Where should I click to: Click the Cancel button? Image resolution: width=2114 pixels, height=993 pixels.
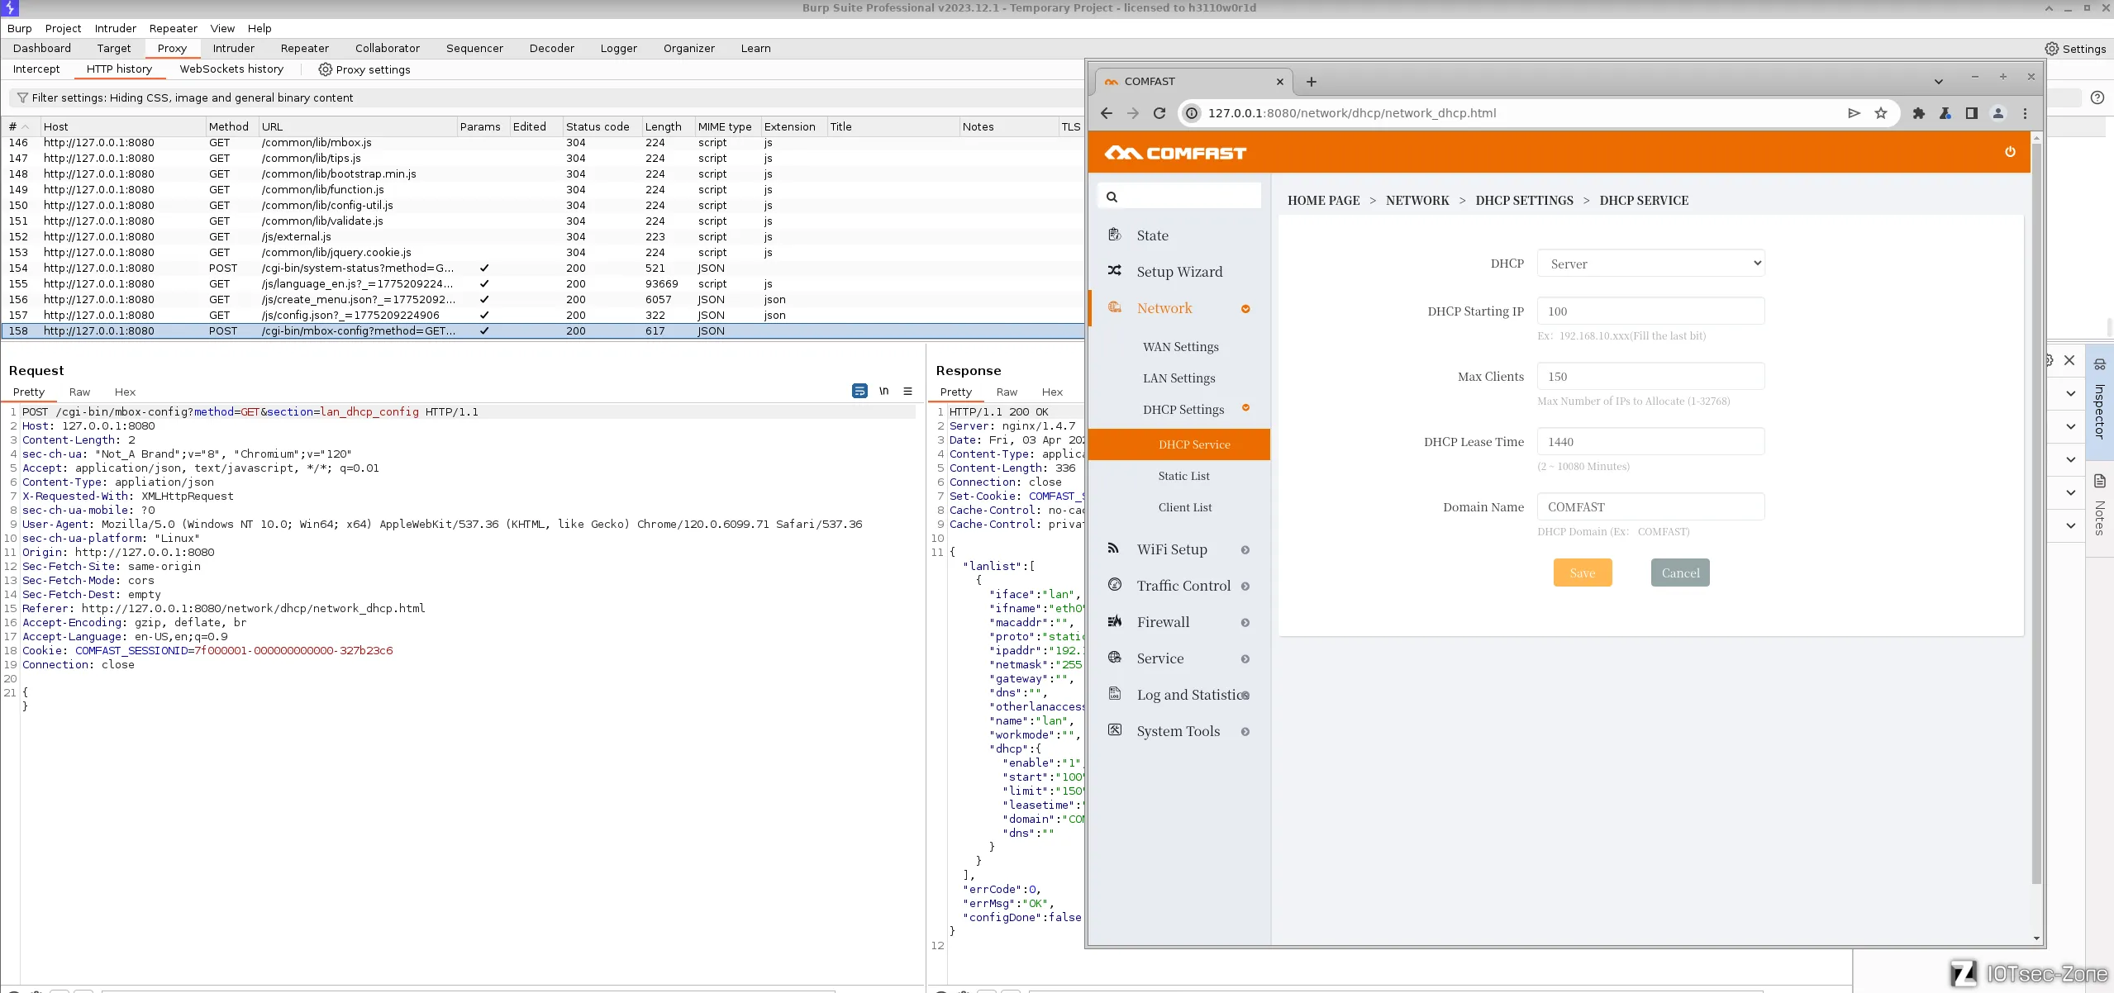(1680, 573)
